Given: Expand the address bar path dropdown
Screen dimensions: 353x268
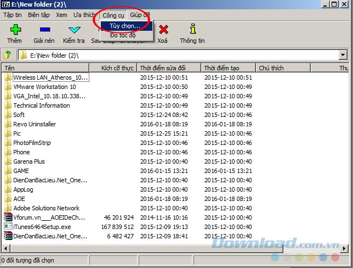Looking at the screenshot, I should (343, 55).
